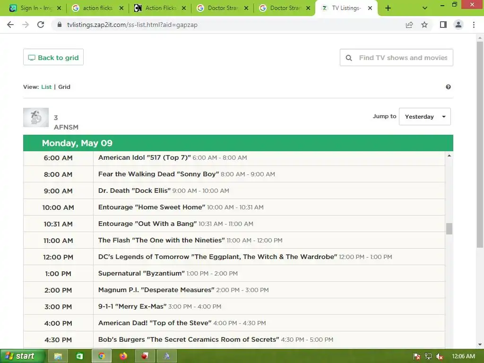
Task: Switch view to Grid
Action: tap(64, 87)
